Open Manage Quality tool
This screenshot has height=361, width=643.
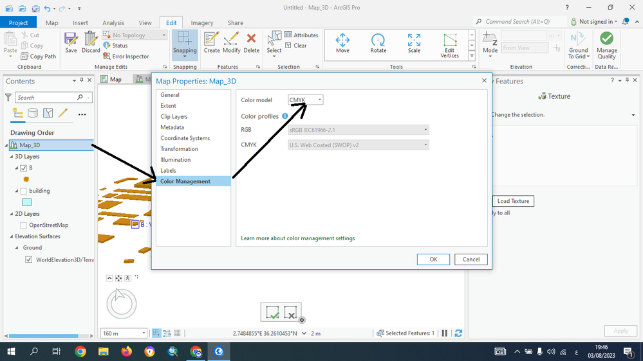(606, 45)
